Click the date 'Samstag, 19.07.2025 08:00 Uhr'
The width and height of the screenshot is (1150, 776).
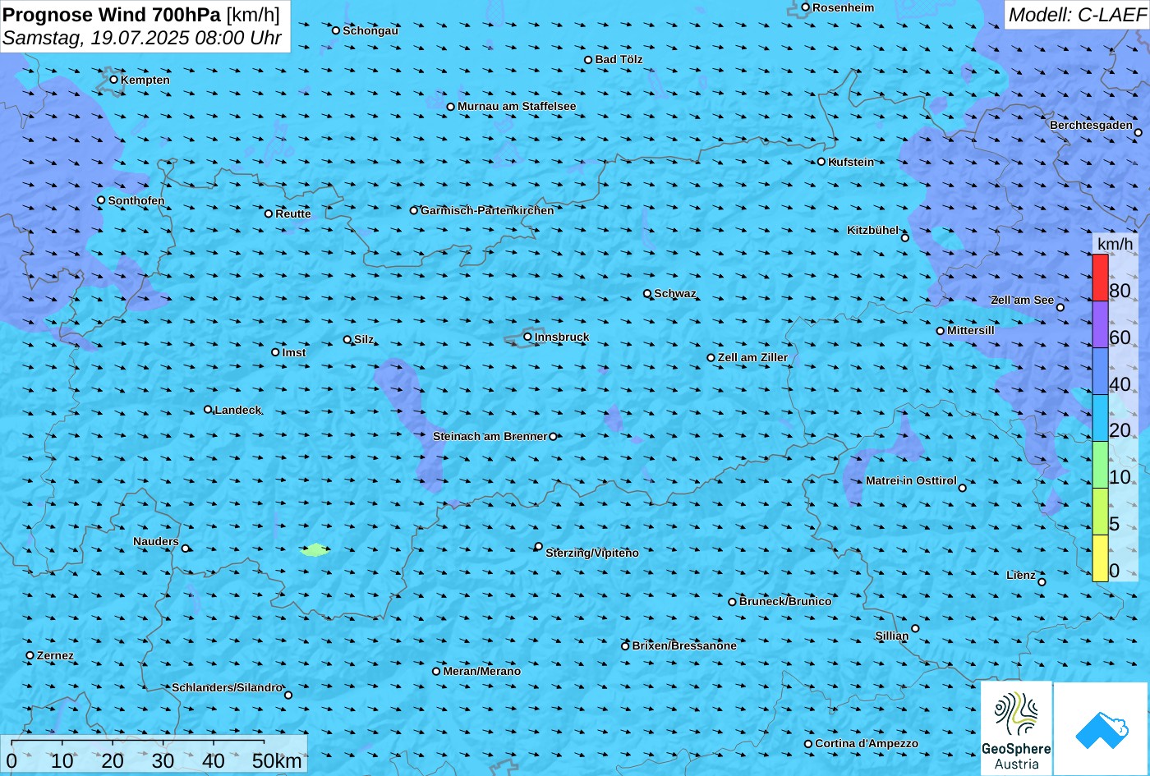click(x=142, y=38)
